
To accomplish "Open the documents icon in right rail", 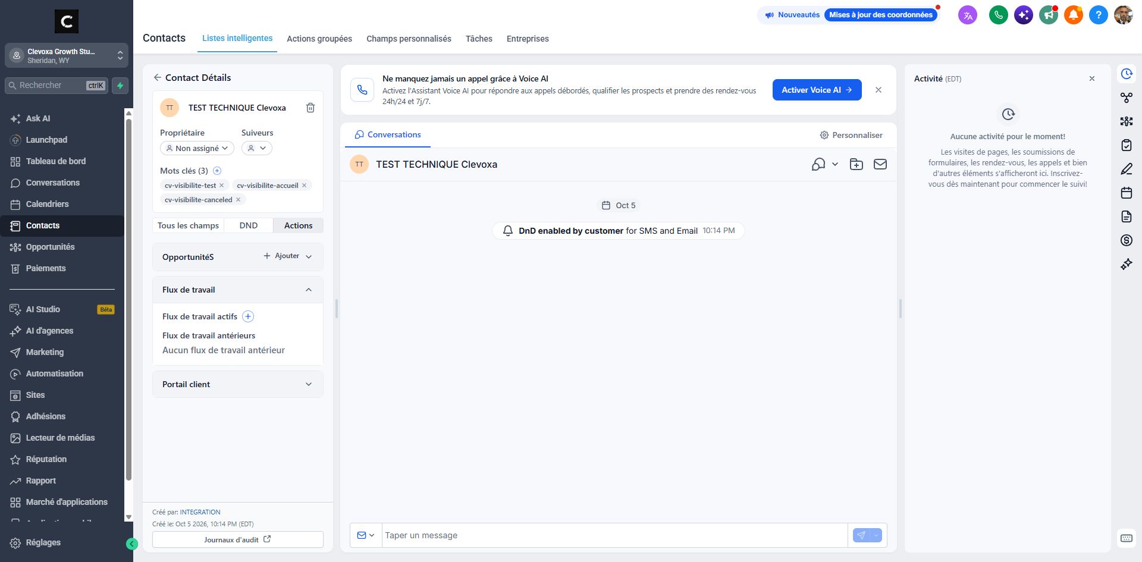I will pos(1127,216).
